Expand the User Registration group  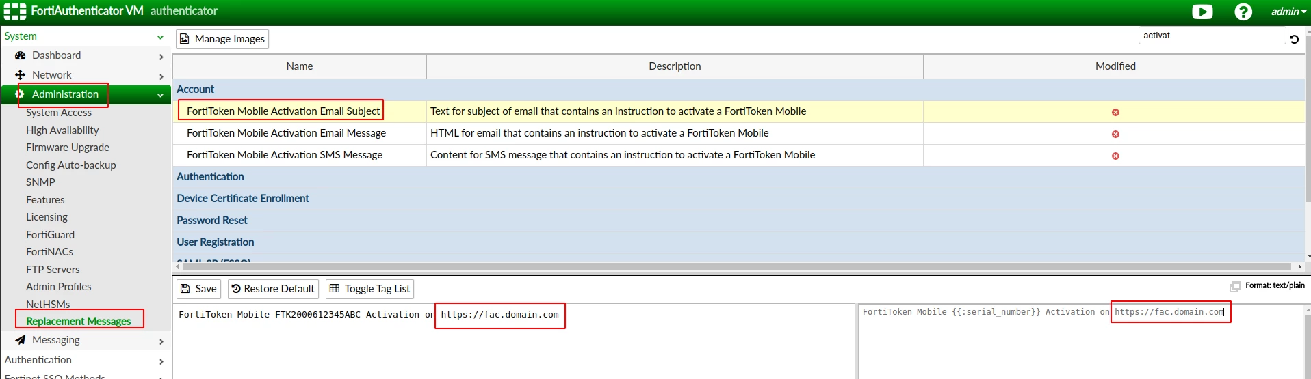pos(215,242)
